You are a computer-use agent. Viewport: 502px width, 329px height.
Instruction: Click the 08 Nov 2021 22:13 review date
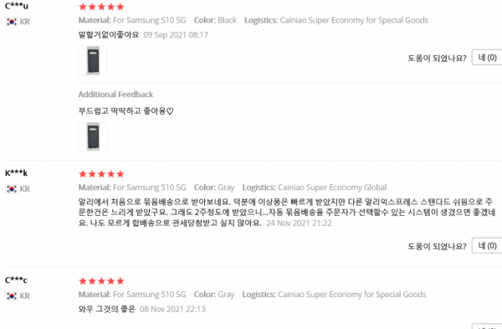coord(172,309)
